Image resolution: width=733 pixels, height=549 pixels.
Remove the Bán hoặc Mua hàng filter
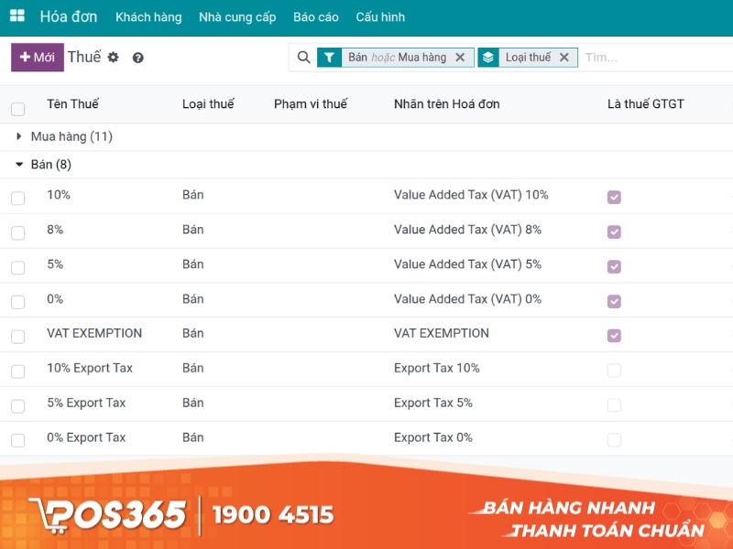(460, 57)
